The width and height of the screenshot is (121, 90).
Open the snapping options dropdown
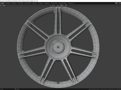click(x=64, y=5)
